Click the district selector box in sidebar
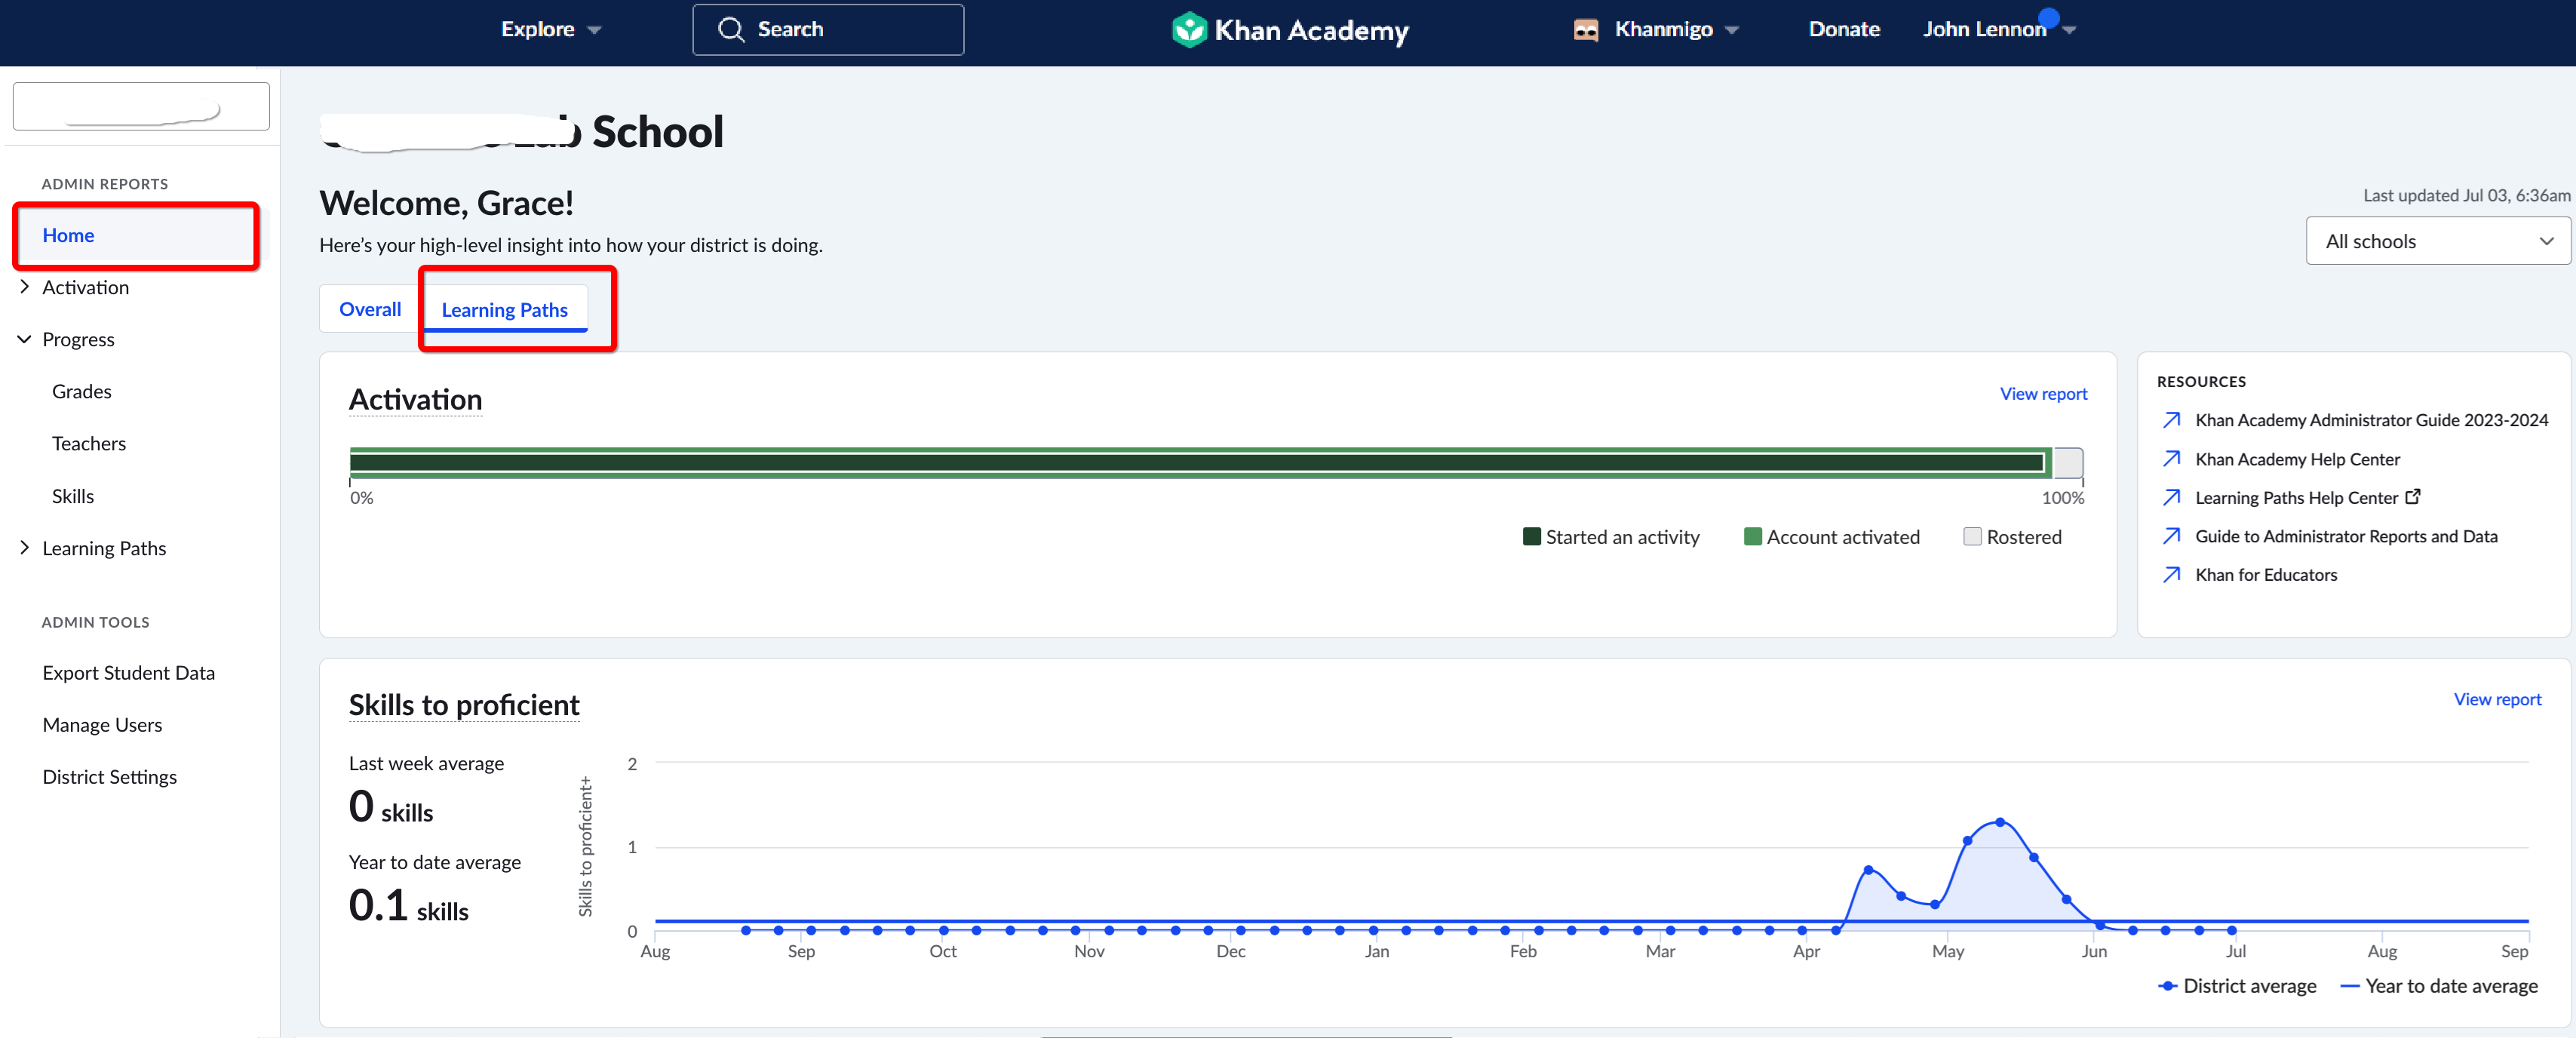The width and height of the screenshot is (2576, 1038). [x=141, y=106]
